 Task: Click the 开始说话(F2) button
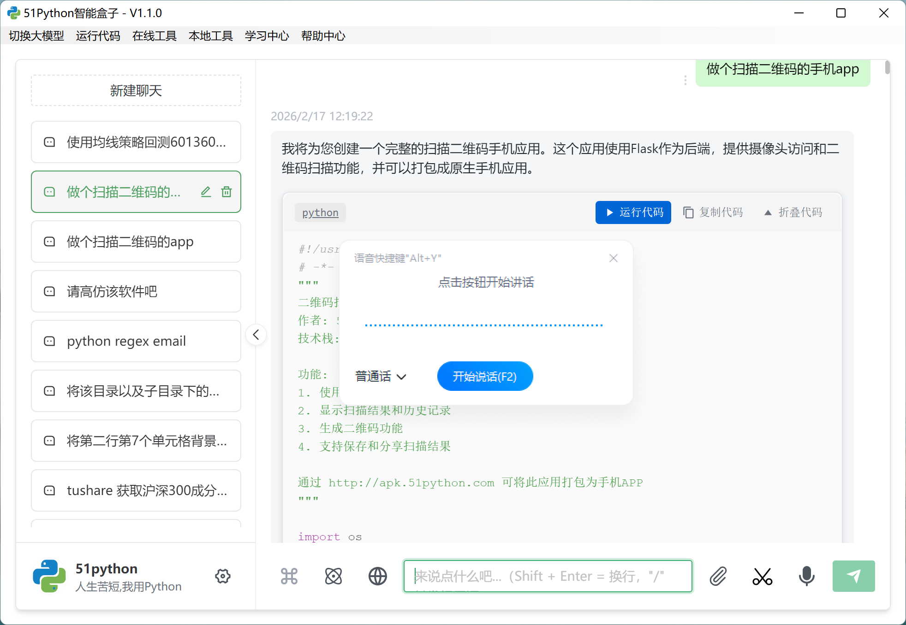point(485,377)
